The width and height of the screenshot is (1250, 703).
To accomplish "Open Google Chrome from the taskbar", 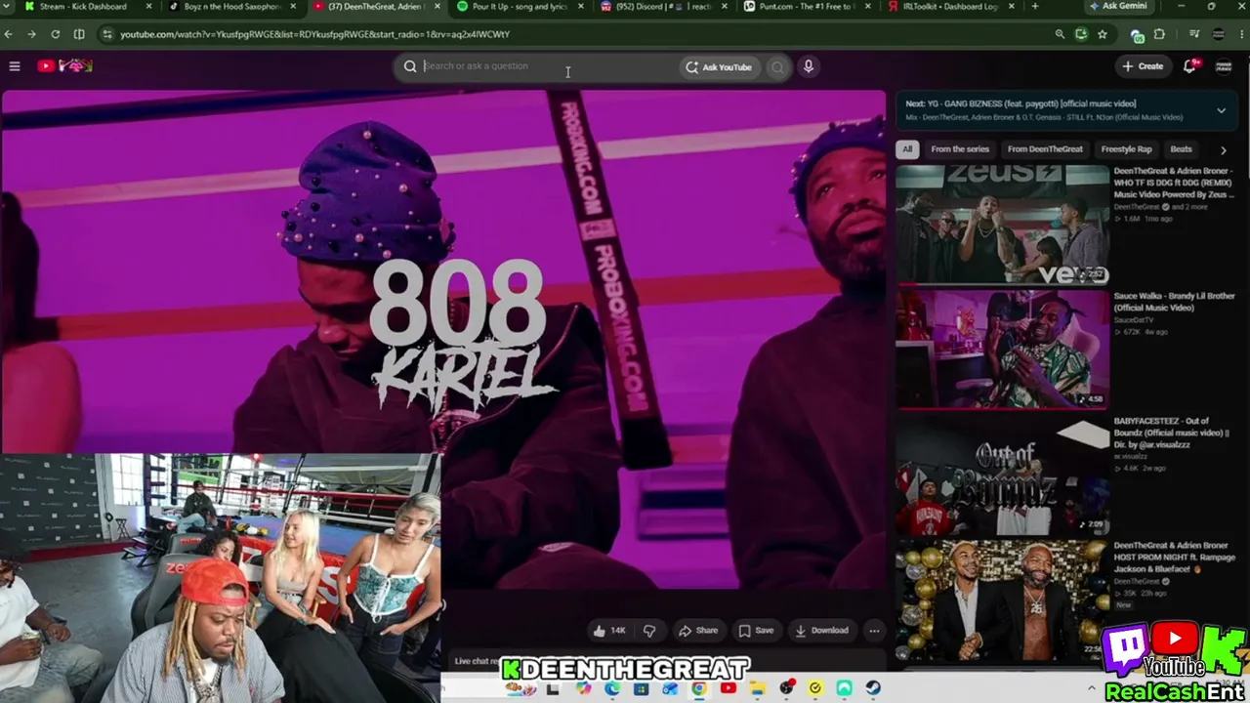I will coord(699,688).
